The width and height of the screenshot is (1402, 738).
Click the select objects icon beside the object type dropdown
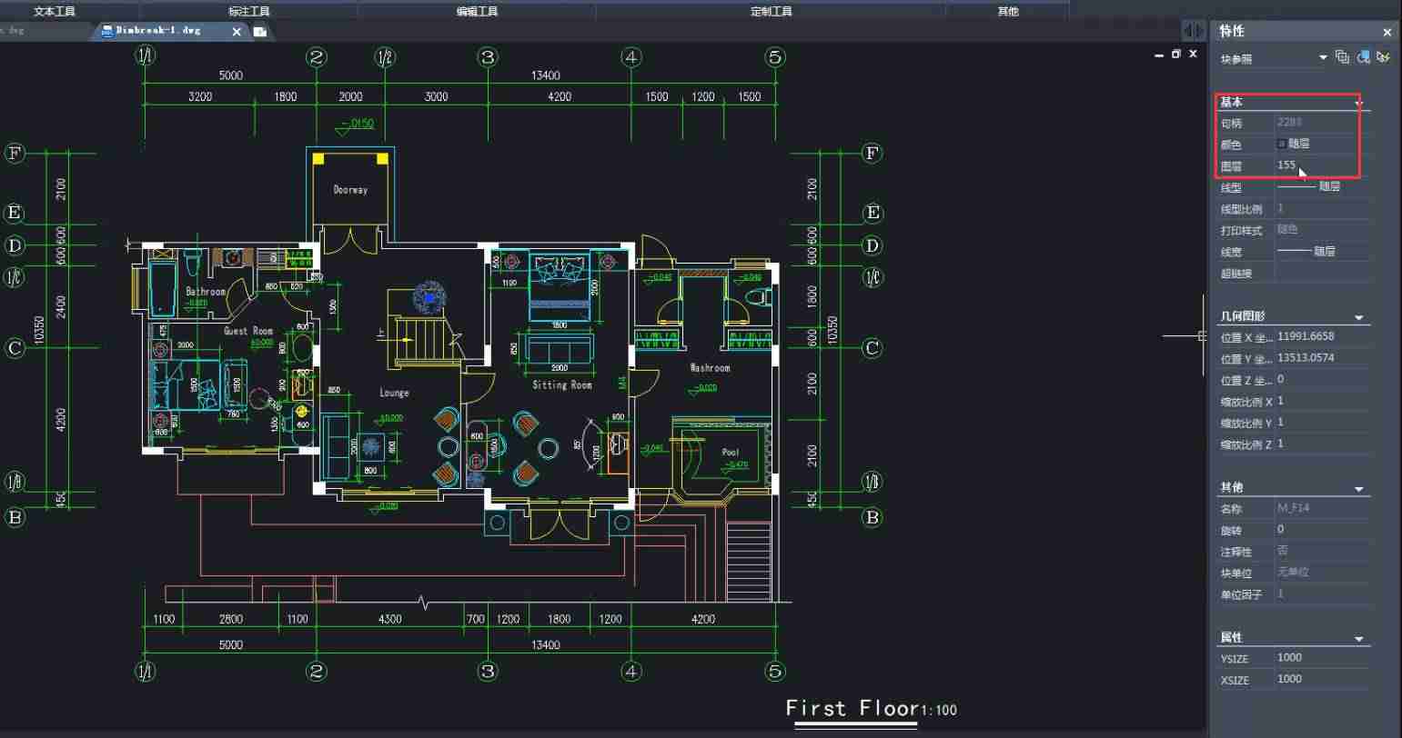[x=1363, y=57]
